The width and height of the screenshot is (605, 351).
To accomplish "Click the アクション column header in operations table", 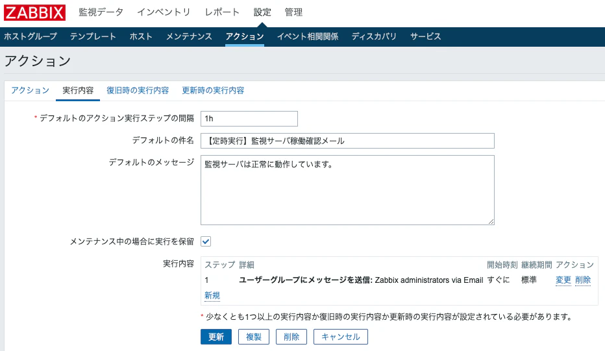I will coord(574,265).
